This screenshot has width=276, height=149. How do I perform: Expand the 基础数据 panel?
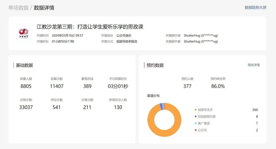(x=24, y=65)
